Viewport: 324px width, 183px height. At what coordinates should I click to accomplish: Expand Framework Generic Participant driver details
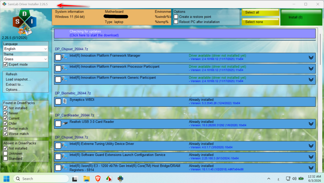click(x=311, y=80)
